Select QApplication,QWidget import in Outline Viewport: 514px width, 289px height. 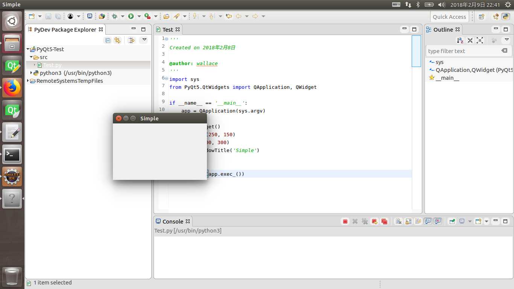pos(471,70)
